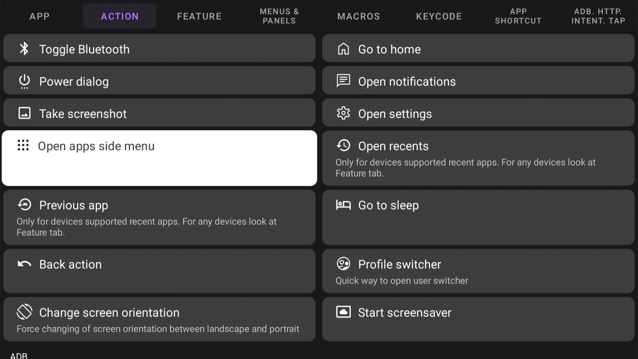This screenshot has width=638, height=359.
Task: Go to the MENUS & PANELS tab
Action: pos(279,16)
